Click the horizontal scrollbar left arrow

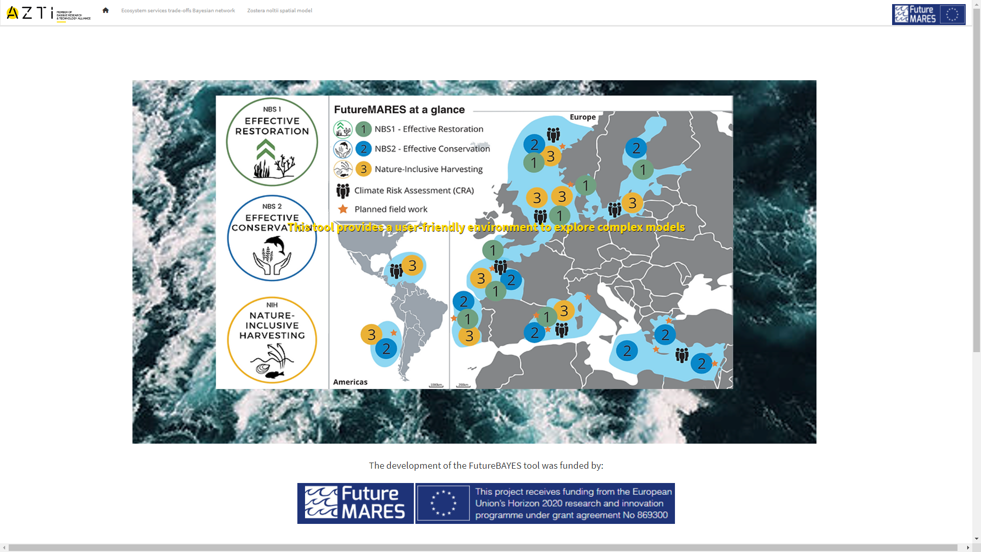pyautogui.click(x=4, y=548)
